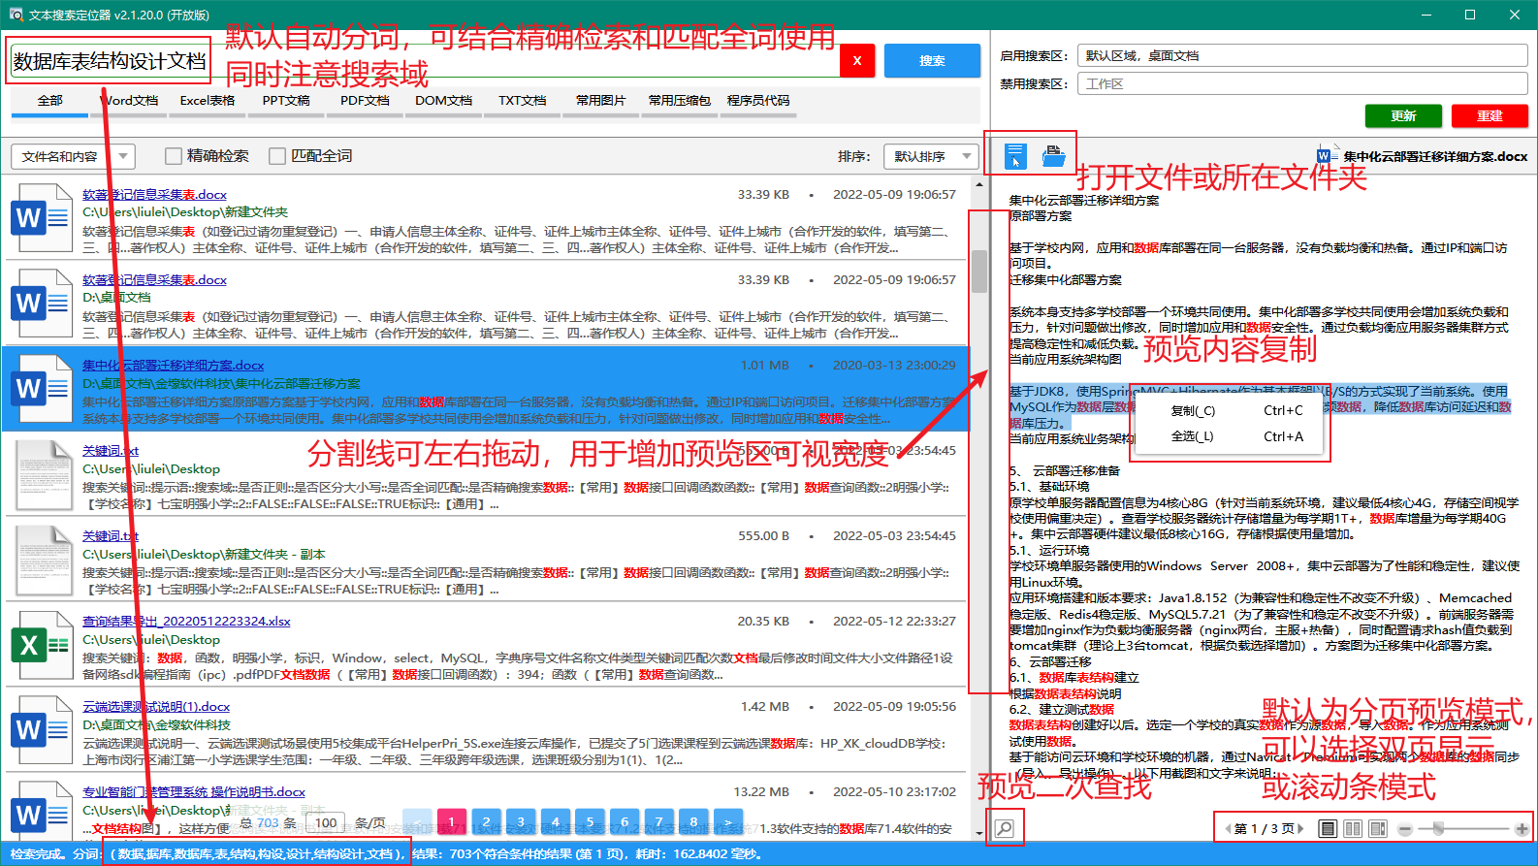Viewport: 1538px width, 866px height.
Task: Click Word icon of 软著登记信息采集表.docx in D:\桌面文档
Action: click(x=41, y=304)
